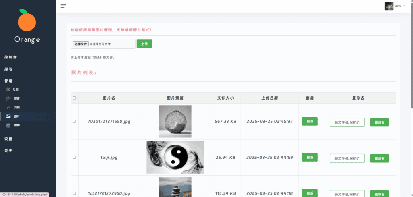Select the filename 703b1721271550.jpg
This screenshot has width=413, height=197.
pyautogui.click(x=109, y=122)
